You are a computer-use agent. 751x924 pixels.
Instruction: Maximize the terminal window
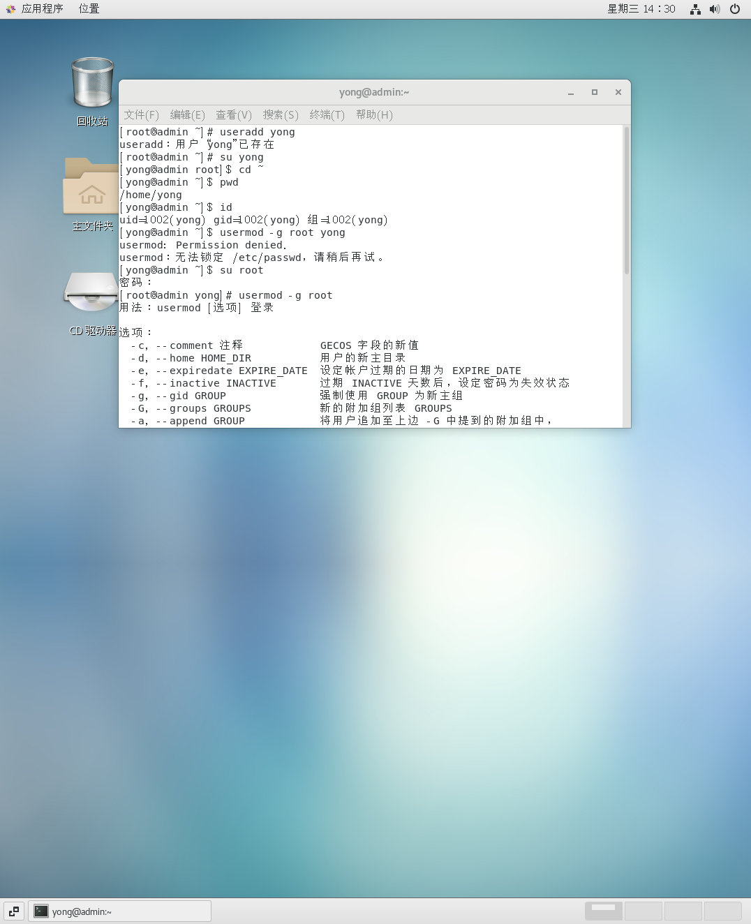[x=595, y=92]
